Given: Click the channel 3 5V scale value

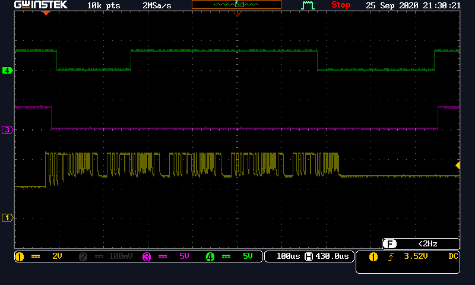Looking at the screenshot, I should (184, 256).
